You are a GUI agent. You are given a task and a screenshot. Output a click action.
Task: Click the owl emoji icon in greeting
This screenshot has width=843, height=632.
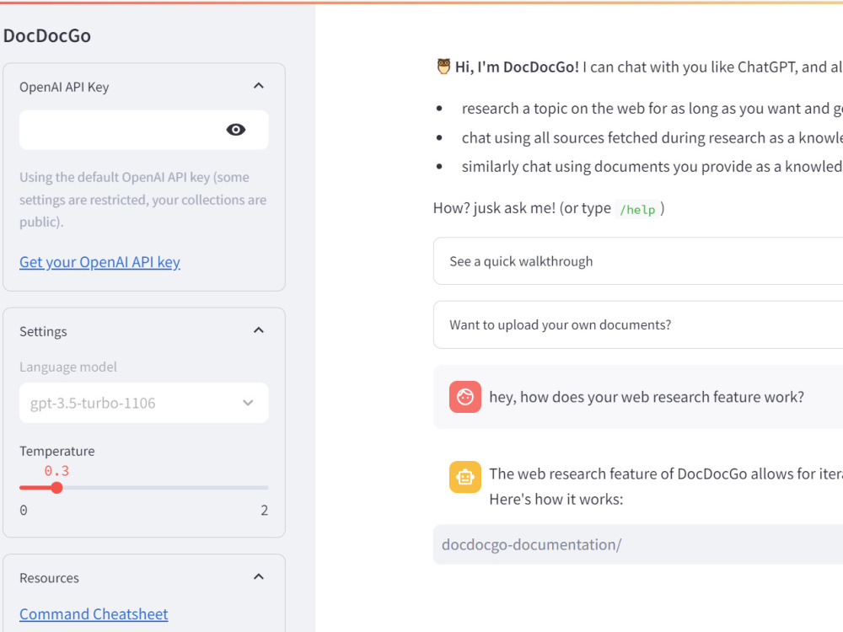coord(443,67)
